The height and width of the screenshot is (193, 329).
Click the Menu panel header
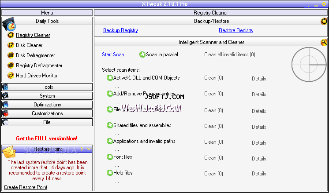tap(47, 13)
